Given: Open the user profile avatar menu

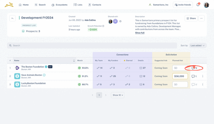Looking at the screenshot, I should (x=206, y=5).
